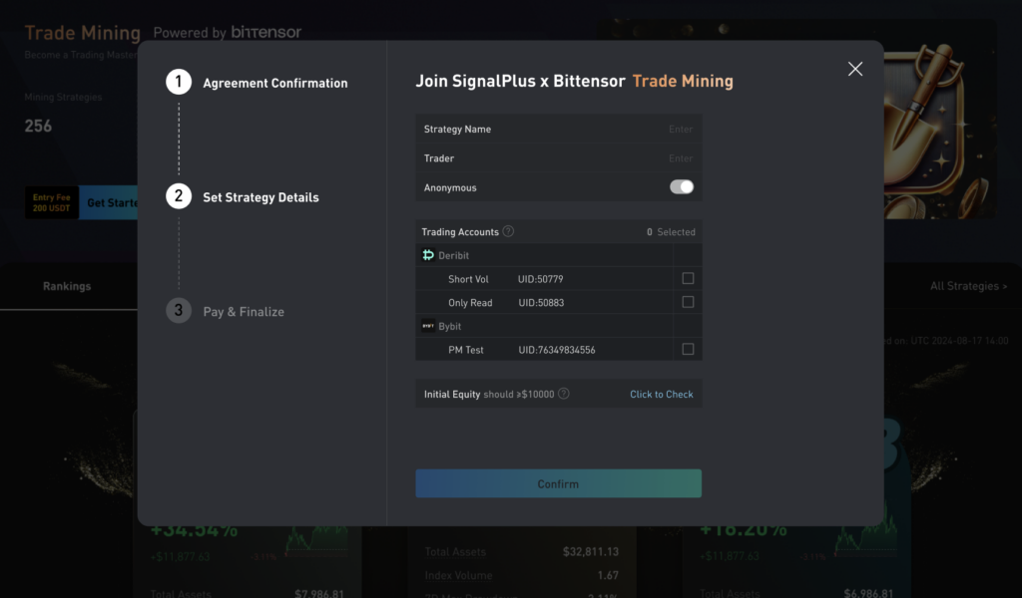This screenshot has width=1022, height=598.
Task: Check the Short Vol account checkbox
Action: [688, 279]
